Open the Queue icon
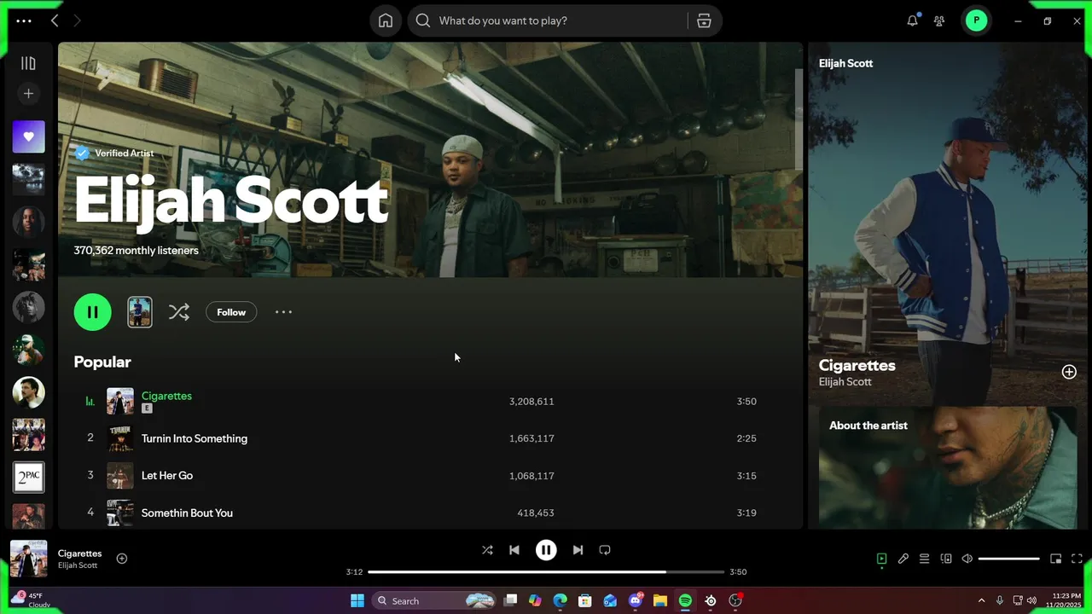 pos(924,559)
